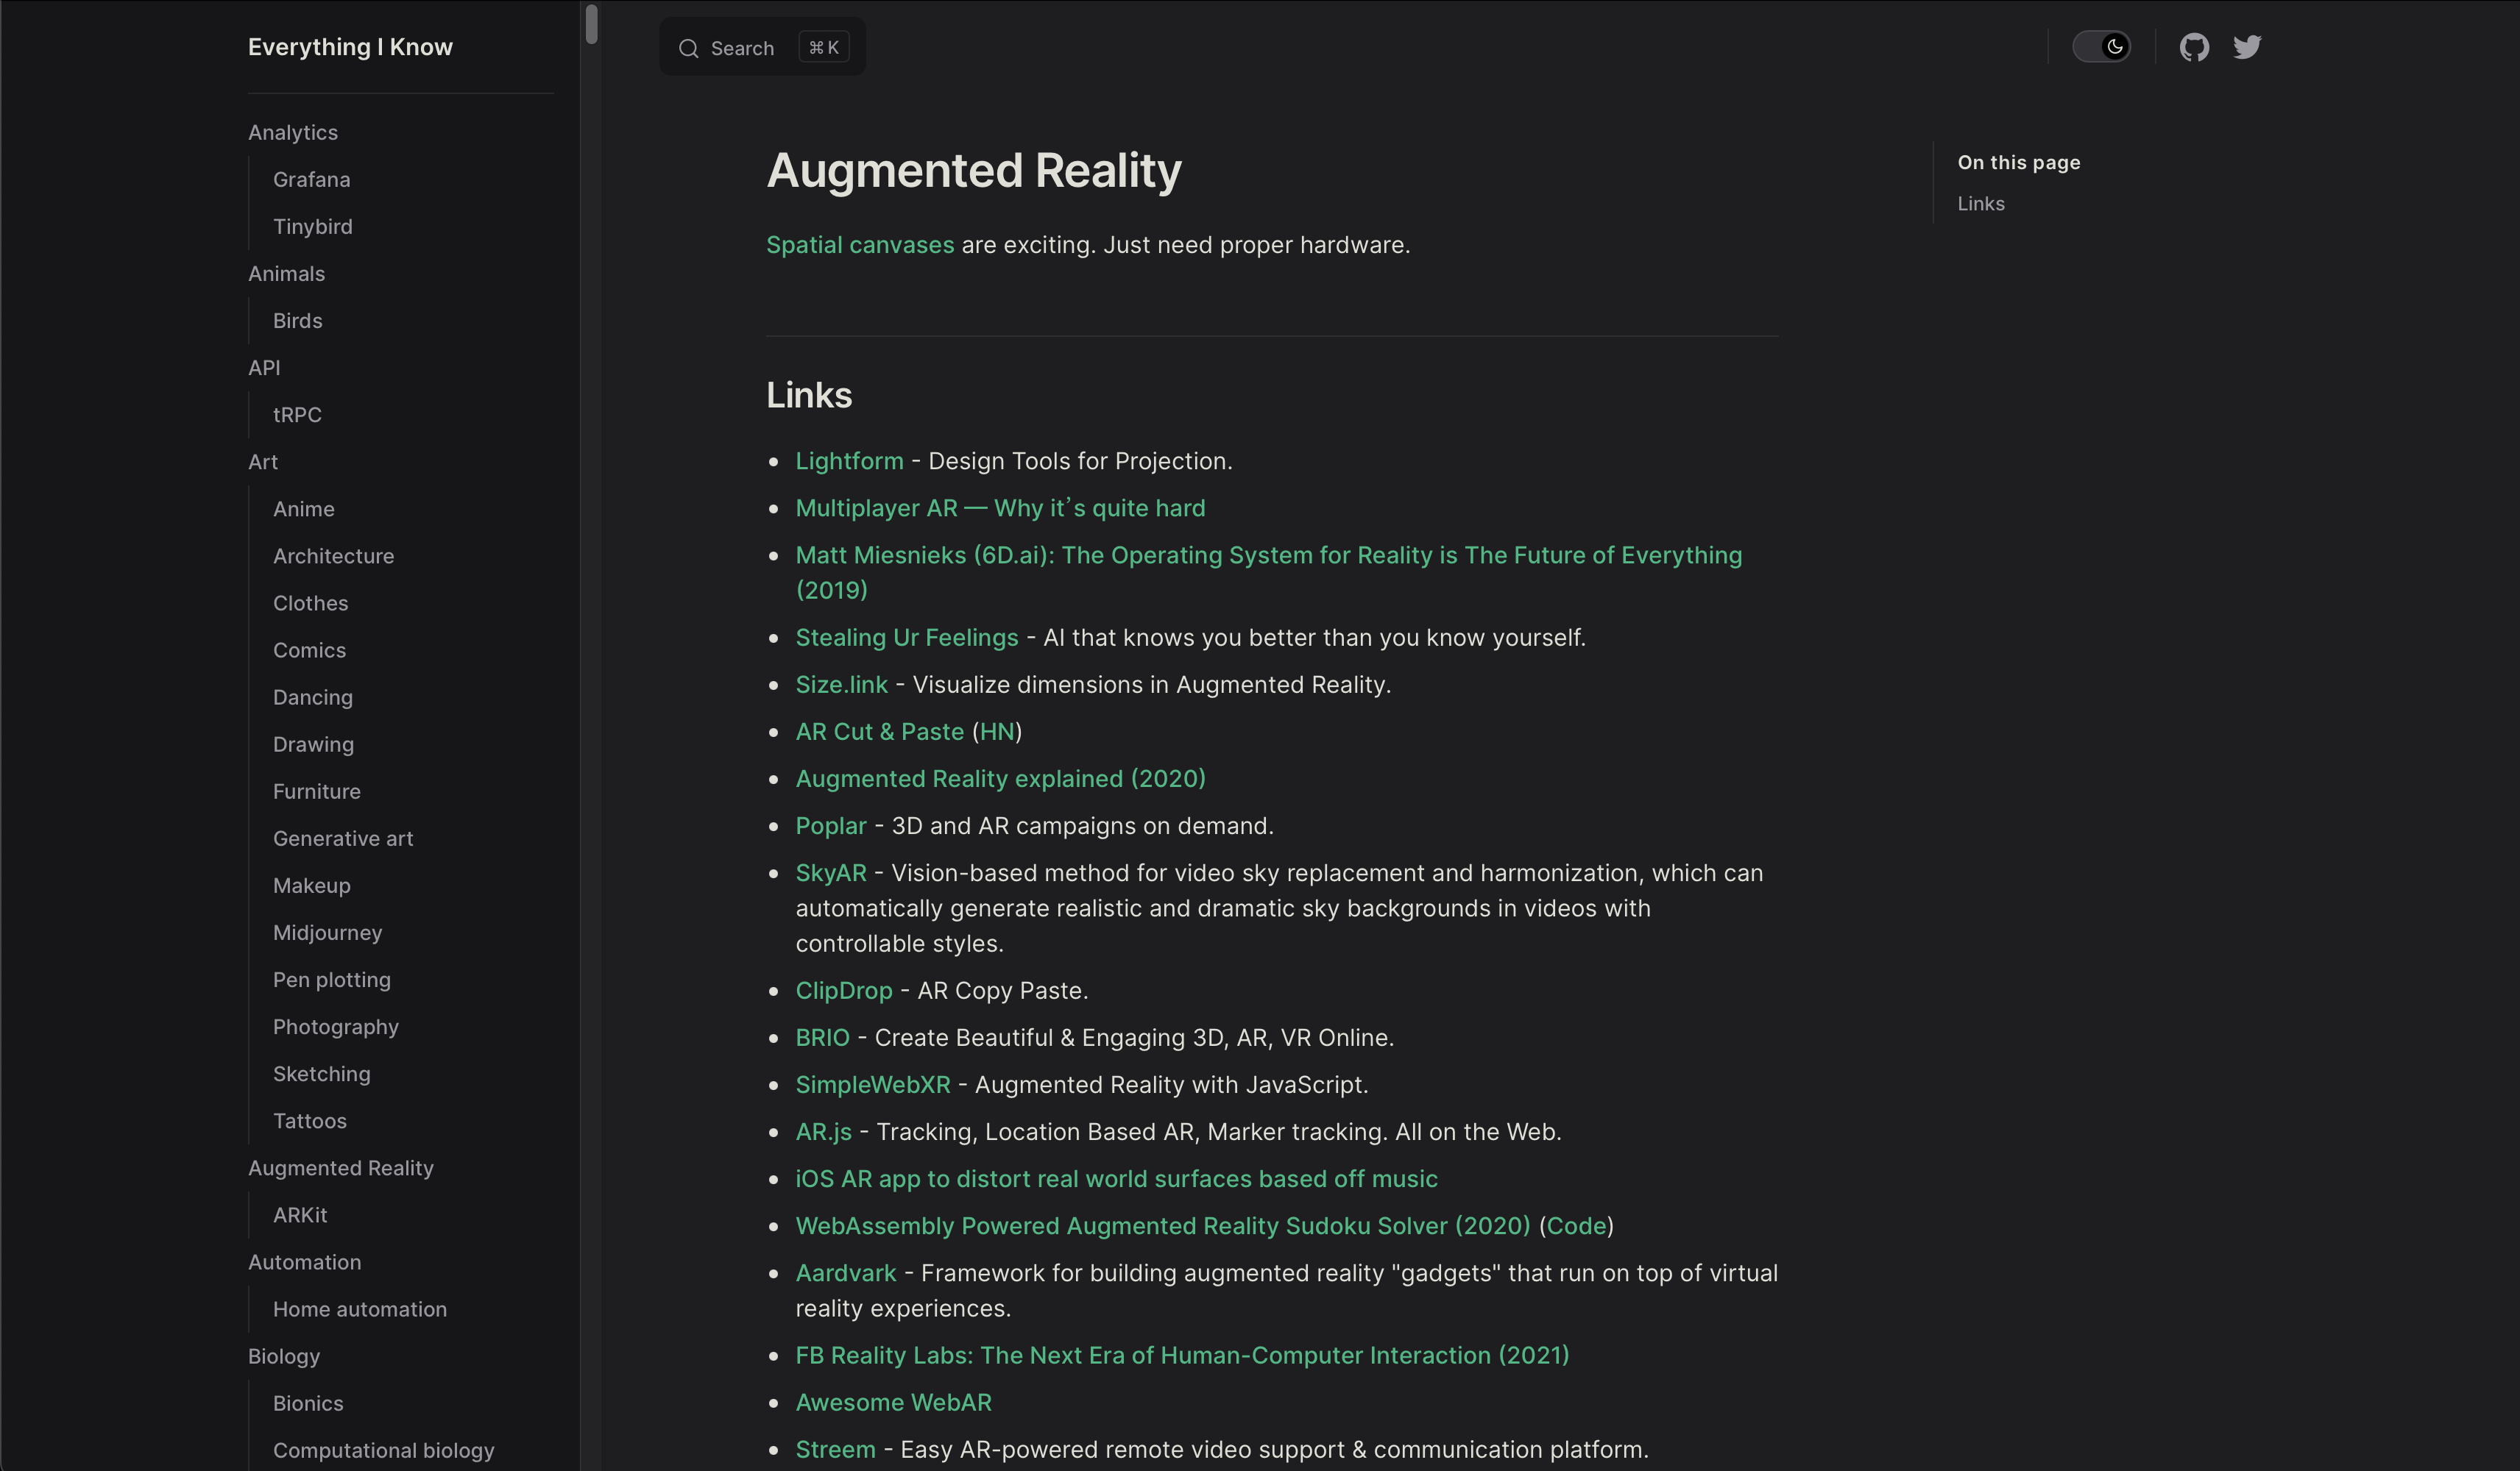Image resolution: width=2520 pixels, height=1471 pixels.
Task: Toggle the dark mode switch
Action: (2101, 47)
